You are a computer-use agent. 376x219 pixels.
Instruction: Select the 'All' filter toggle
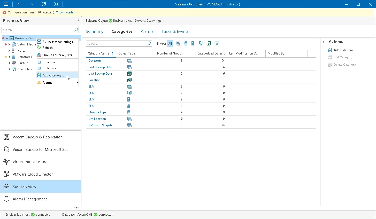pos(170,44)
